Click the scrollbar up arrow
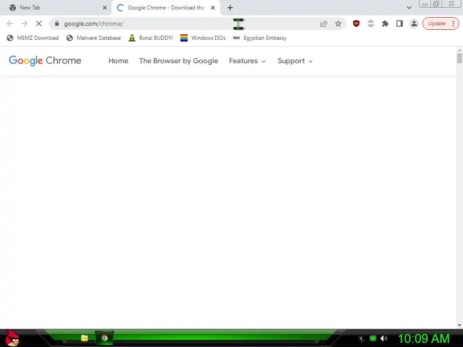Viewport: 463px width, 347px height. pos(459,50)
